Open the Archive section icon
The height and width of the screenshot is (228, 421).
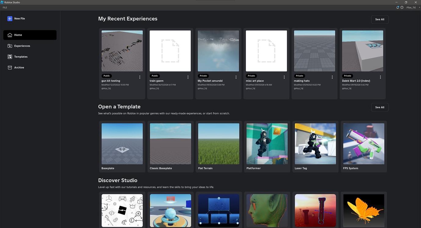pos(9,67)
